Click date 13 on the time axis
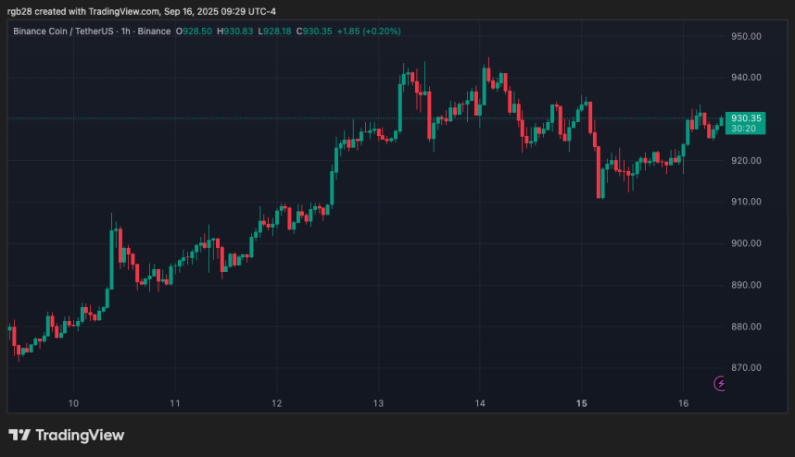 pyautogui.click(x=378, y=403)
